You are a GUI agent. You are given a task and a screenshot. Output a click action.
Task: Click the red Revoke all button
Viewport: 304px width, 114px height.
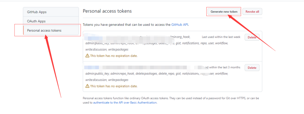(x=252, y=12)
